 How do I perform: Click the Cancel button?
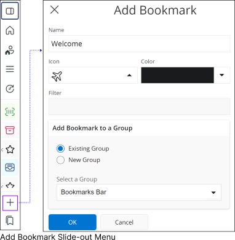click(x=124, y=222)
